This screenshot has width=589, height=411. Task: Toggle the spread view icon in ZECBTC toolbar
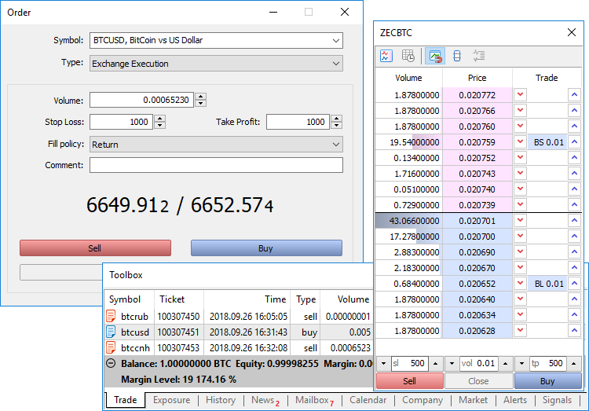pyautogui.click(x=456, y=56)
